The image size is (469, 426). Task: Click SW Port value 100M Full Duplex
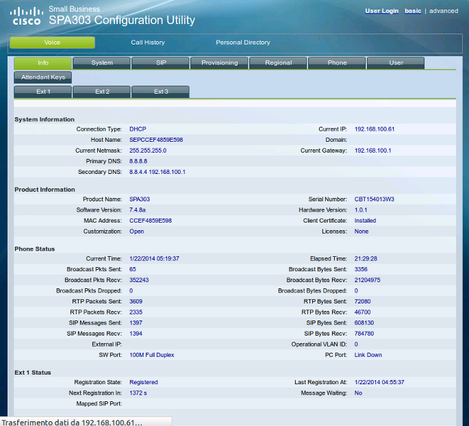[151, 355]
